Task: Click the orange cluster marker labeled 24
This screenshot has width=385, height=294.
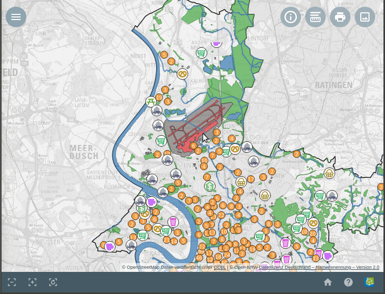Action: (x=227, y=255)
